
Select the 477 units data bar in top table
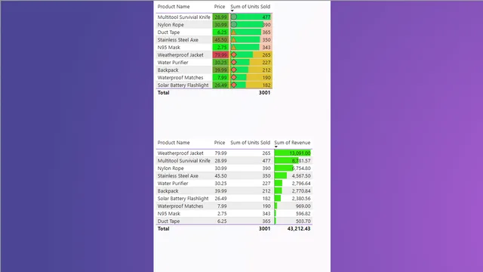coord(251,17)
